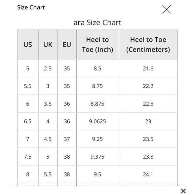Click the Heel to Toe (Inch) header

pyautogui.click(x=97, y=44)
